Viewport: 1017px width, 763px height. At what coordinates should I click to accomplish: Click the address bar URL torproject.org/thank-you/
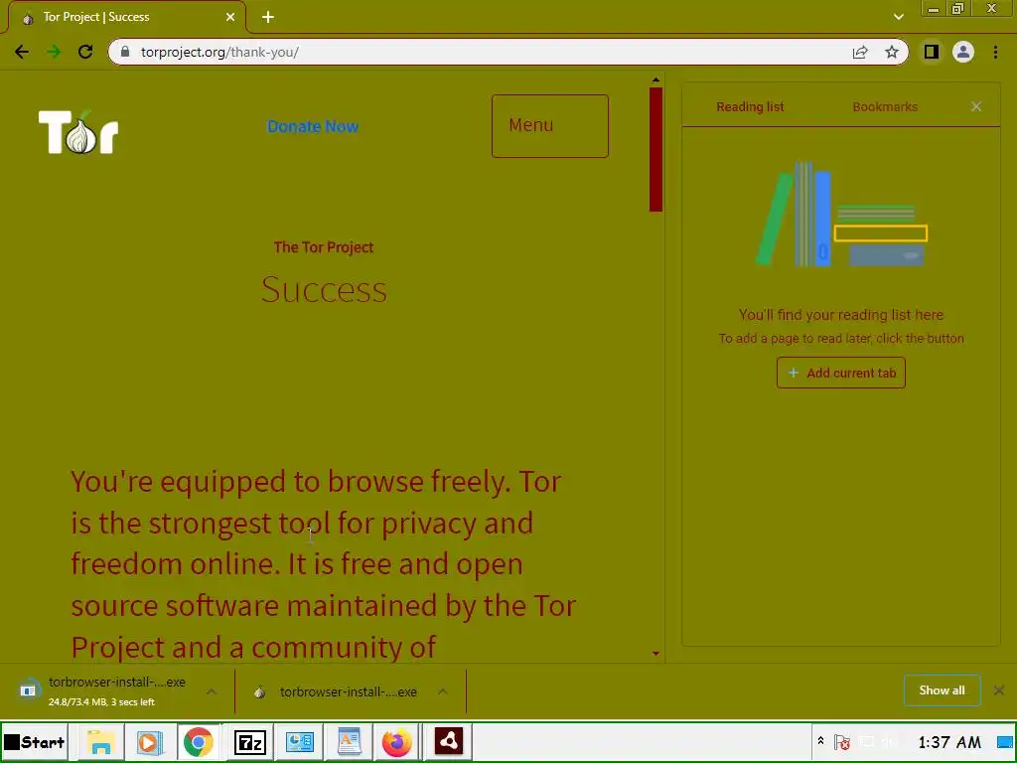(x=219, y=52)
